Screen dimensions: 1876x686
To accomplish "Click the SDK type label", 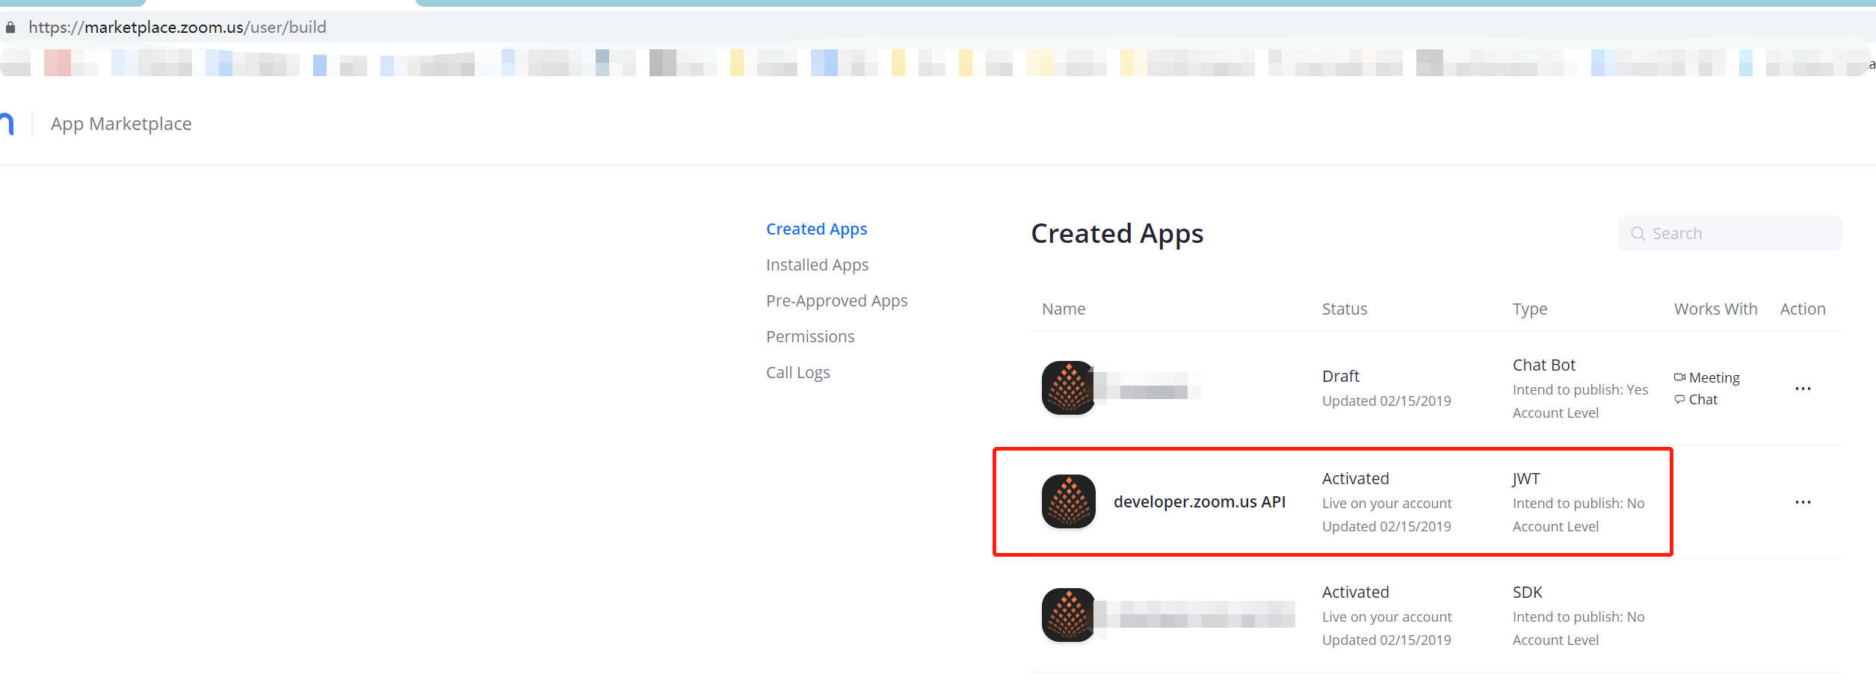I will (1528, 592).
